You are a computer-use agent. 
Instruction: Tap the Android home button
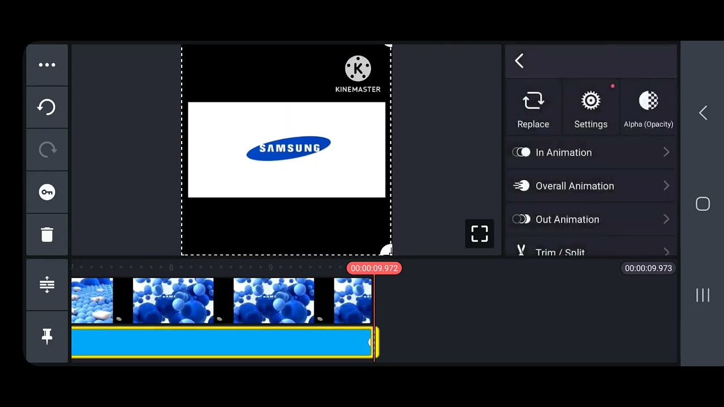pos(703,204)
